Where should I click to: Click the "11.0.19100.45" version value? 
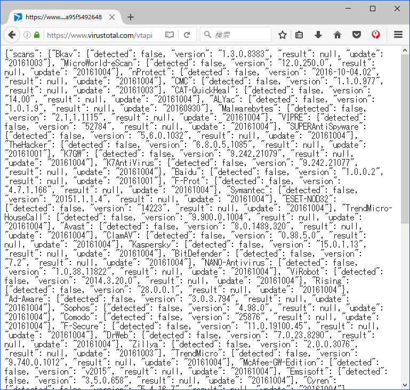pyautogui.click(x=275, y=326)
